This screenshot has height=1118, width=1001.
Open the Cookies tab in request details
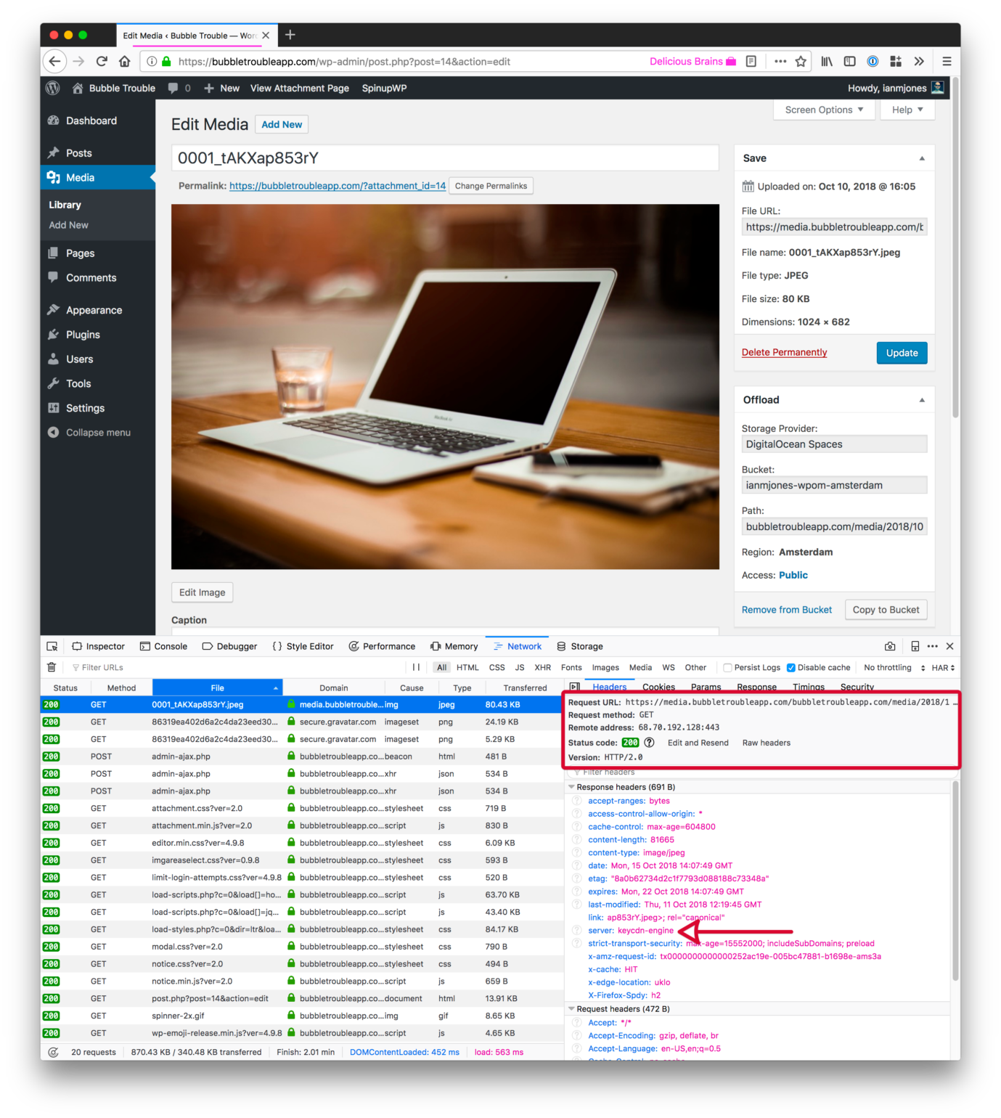658,687
